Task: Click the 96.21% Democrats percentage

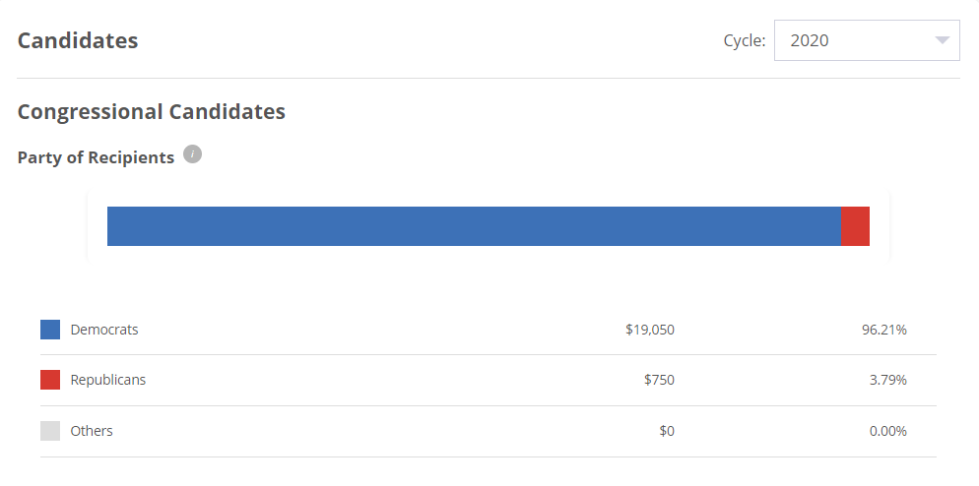Action: [x=883, y=330]
